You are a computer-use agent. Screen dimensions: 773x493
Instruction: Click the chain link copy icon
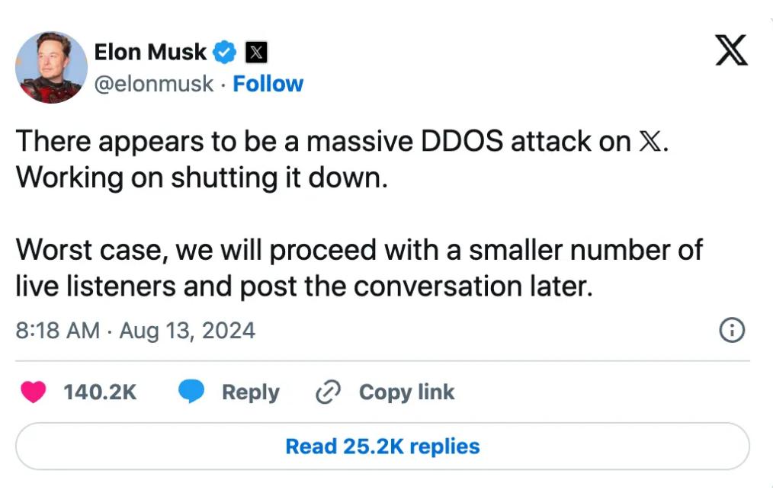click(x=327, y=392)
